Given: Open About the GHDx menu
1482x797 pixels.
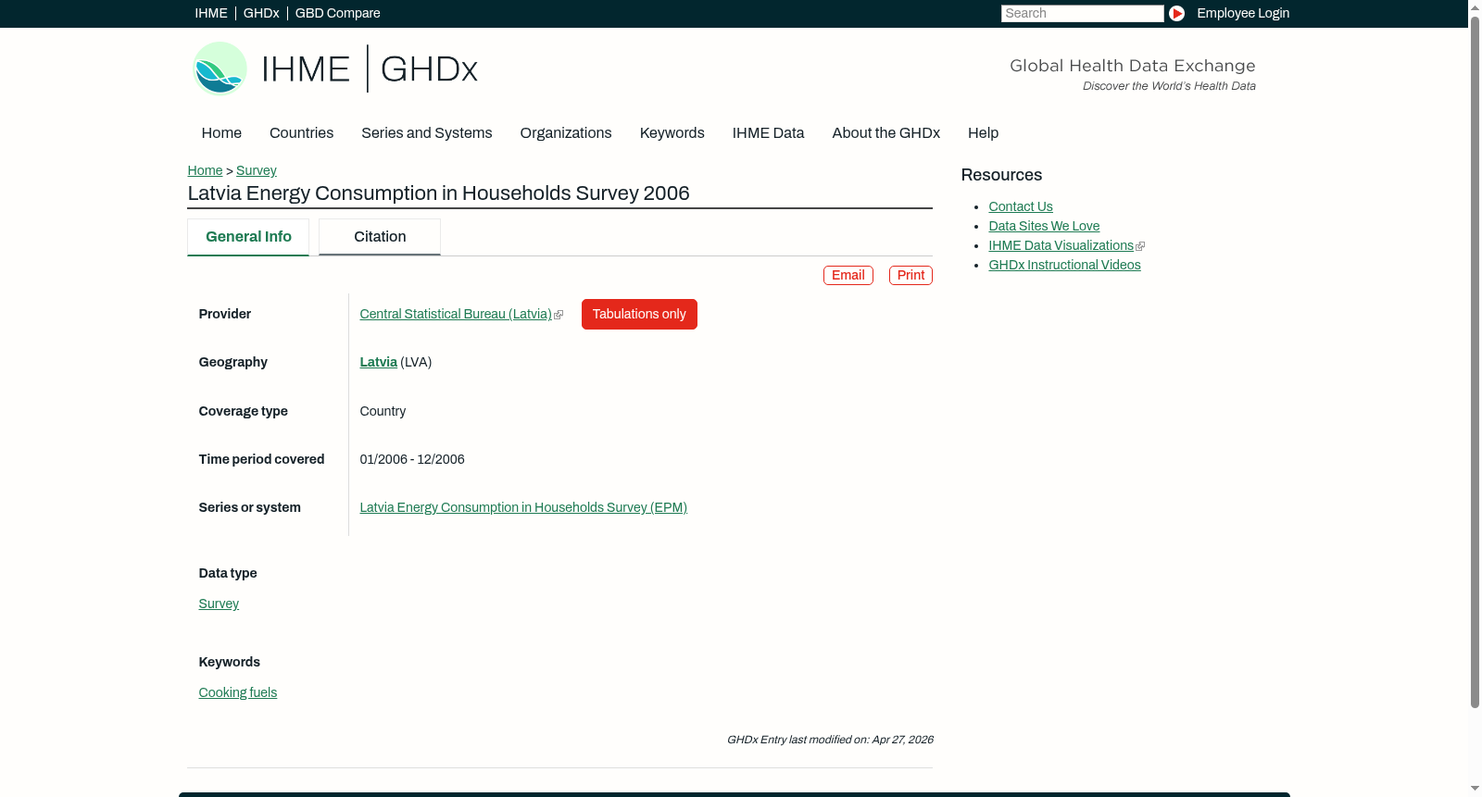Looking at the screenshot, I should click(886, 133).
